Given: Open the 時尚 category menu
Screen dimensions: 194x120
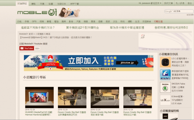Looking at the screenshot, I should (x=123, y=21).
